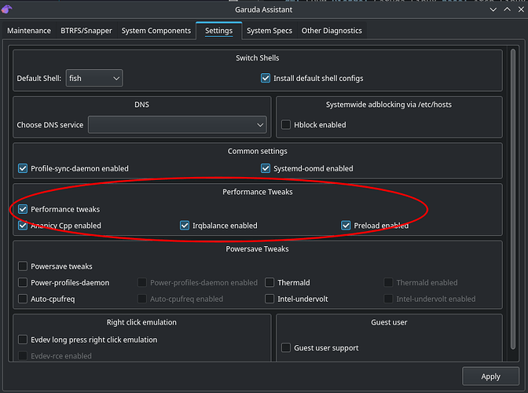Click the Garuda Assistant window title

pyautogui.click(x=264, y=9)
